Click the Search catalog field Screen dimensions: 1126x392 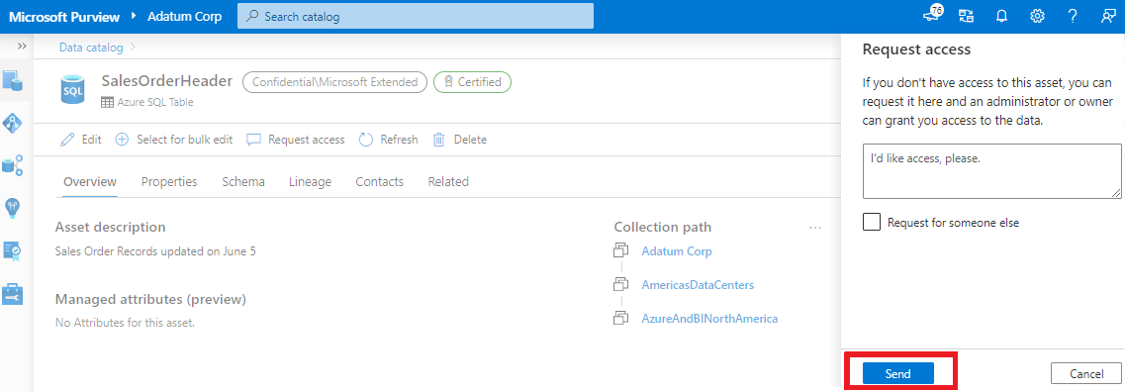pyautogui.click(x=415, y=16)
